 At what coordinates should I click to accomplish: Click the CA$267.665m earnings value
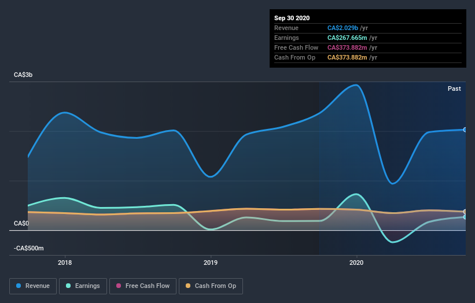(x=347, y=38)
